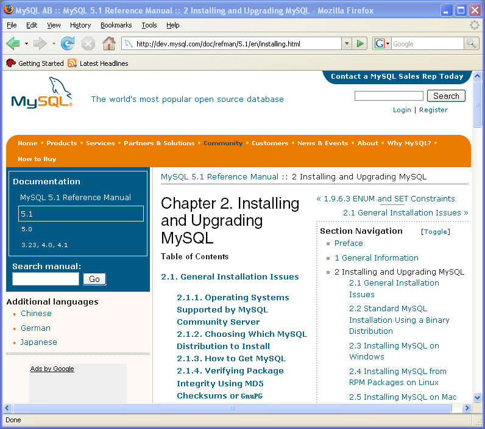Open the About navigation tab
This screenshot has width=485, height=429.
tap(368, 143)
